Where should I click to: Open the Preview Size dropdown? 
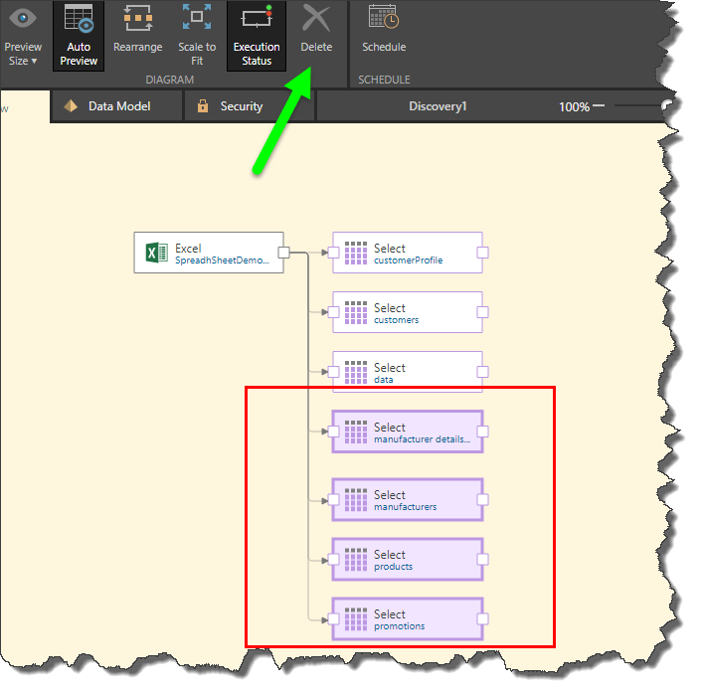coord(23,35)
